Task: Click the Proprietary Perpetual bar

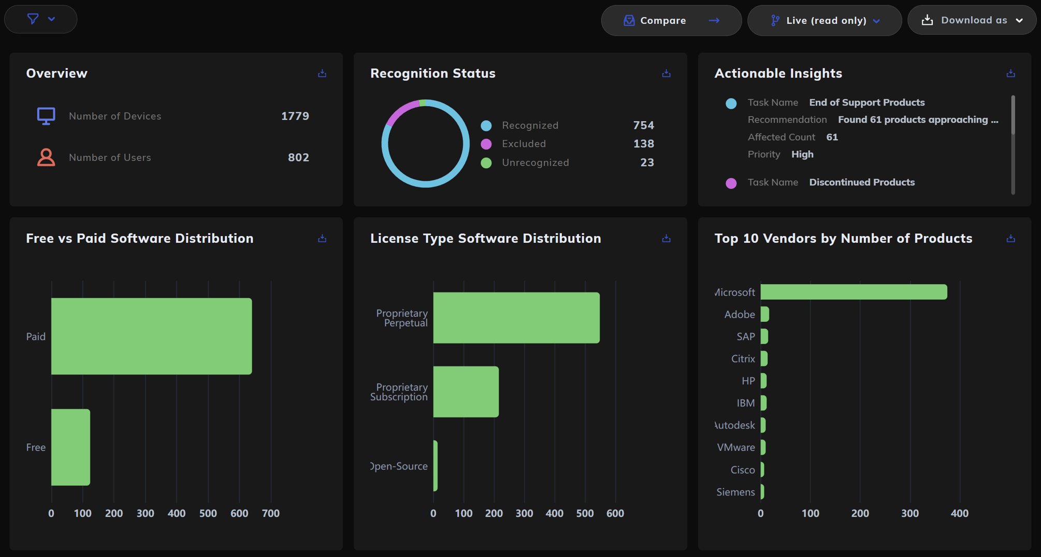Action: coord(516,318)
